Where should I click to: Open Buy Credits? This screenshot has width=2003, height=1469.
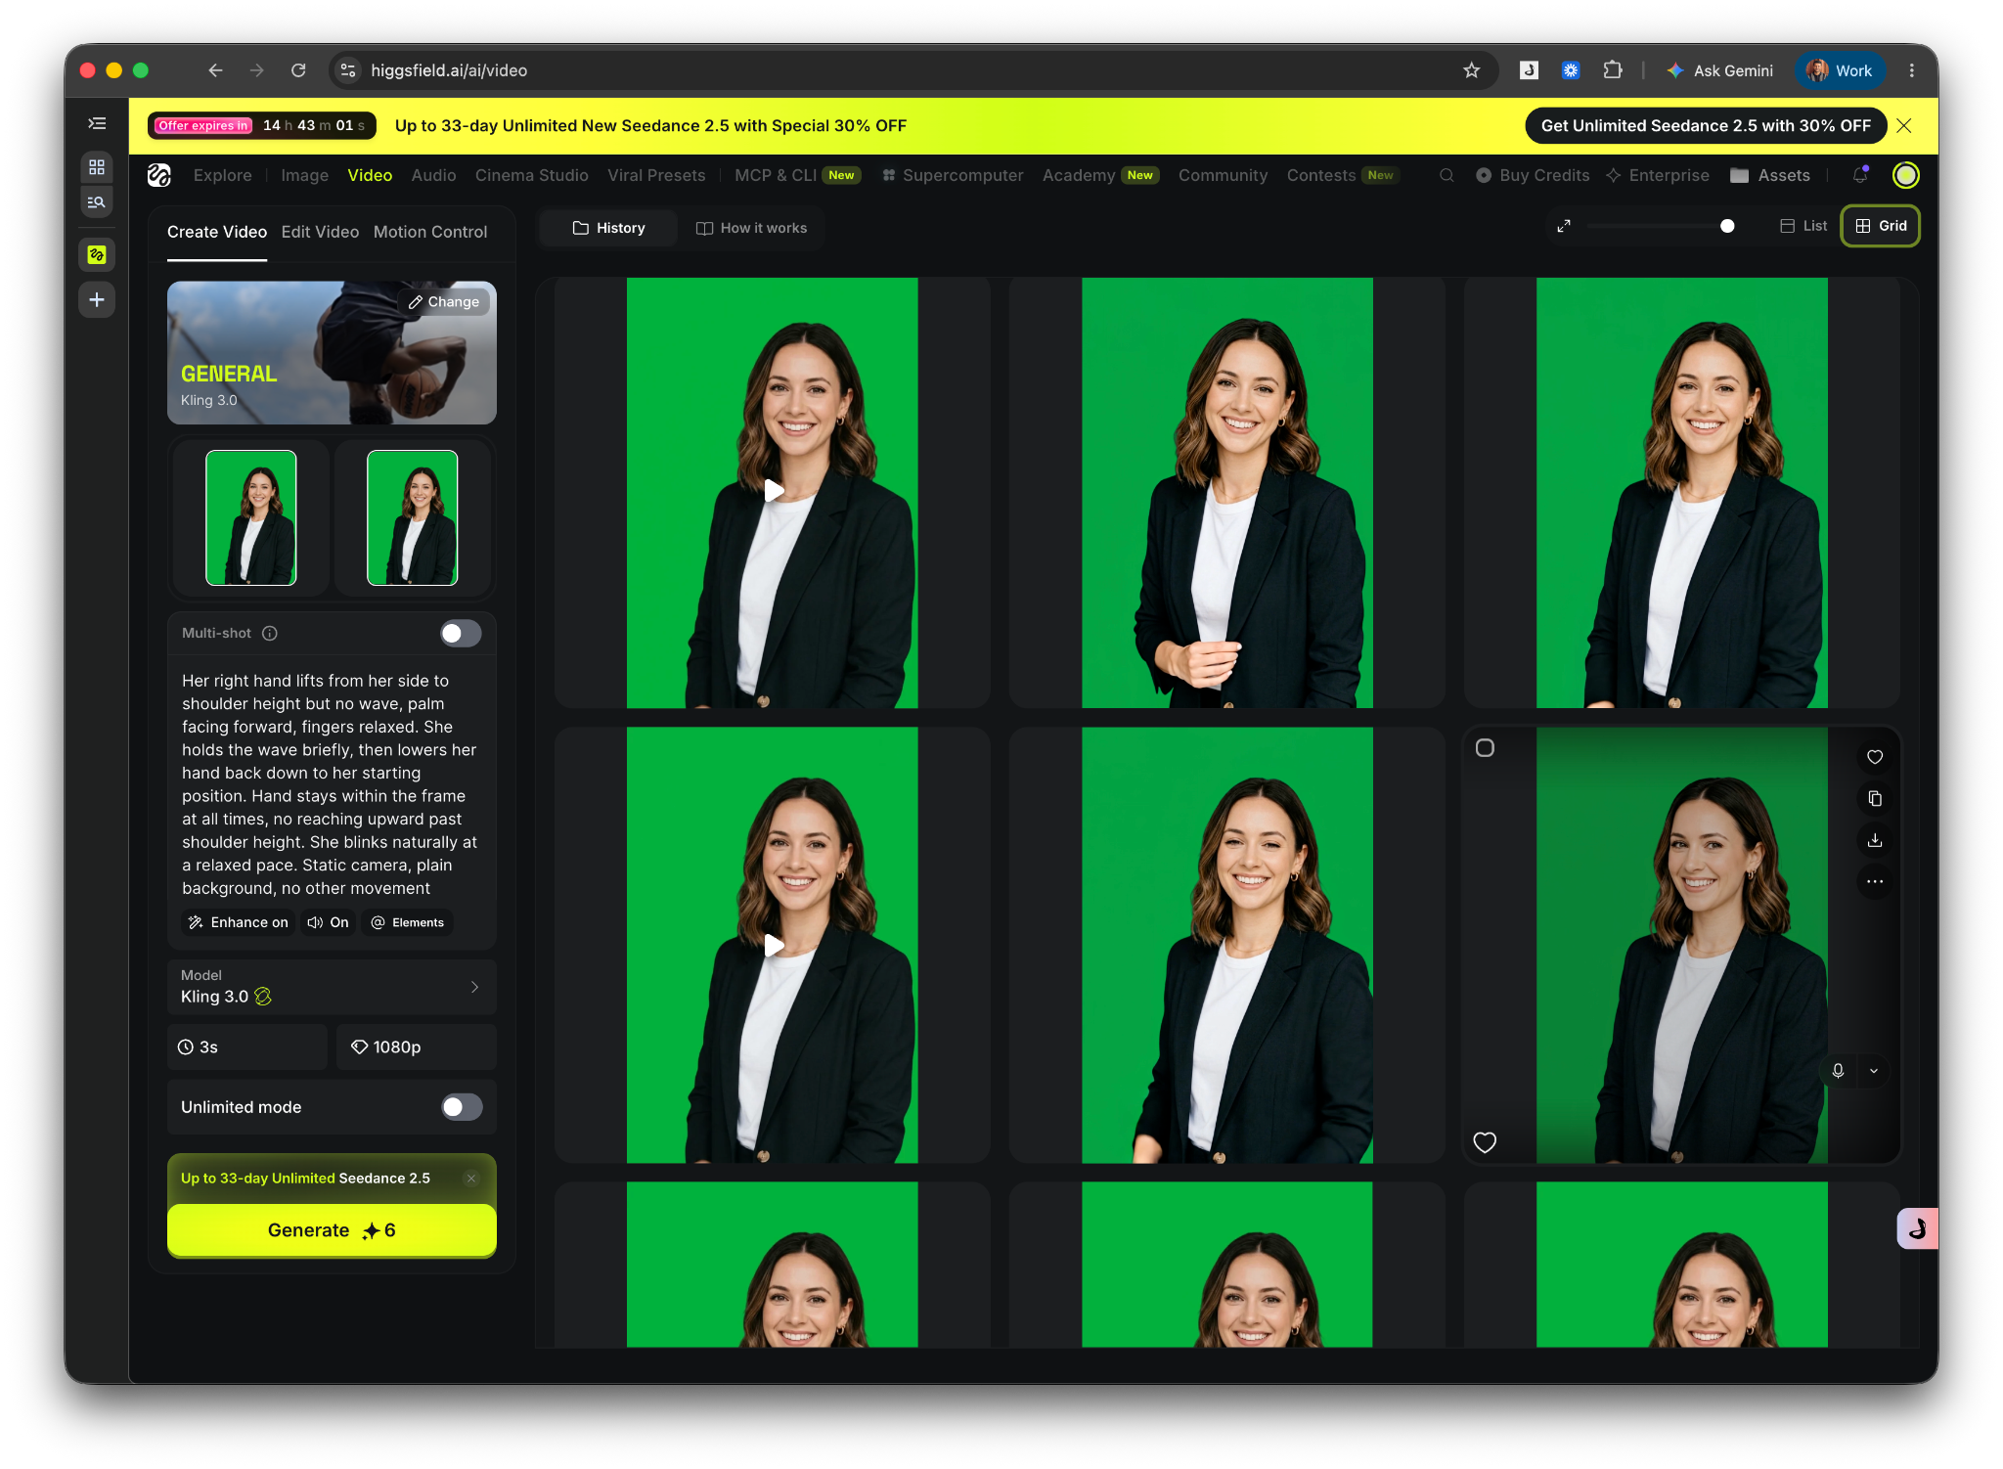1533,175
